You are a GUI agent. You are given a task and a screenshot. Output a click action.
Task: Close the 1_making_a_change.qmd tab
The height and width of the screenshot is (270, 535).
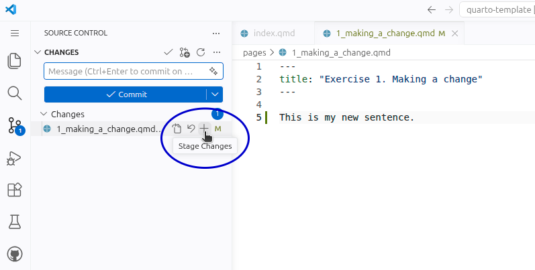tap(455, 33)
